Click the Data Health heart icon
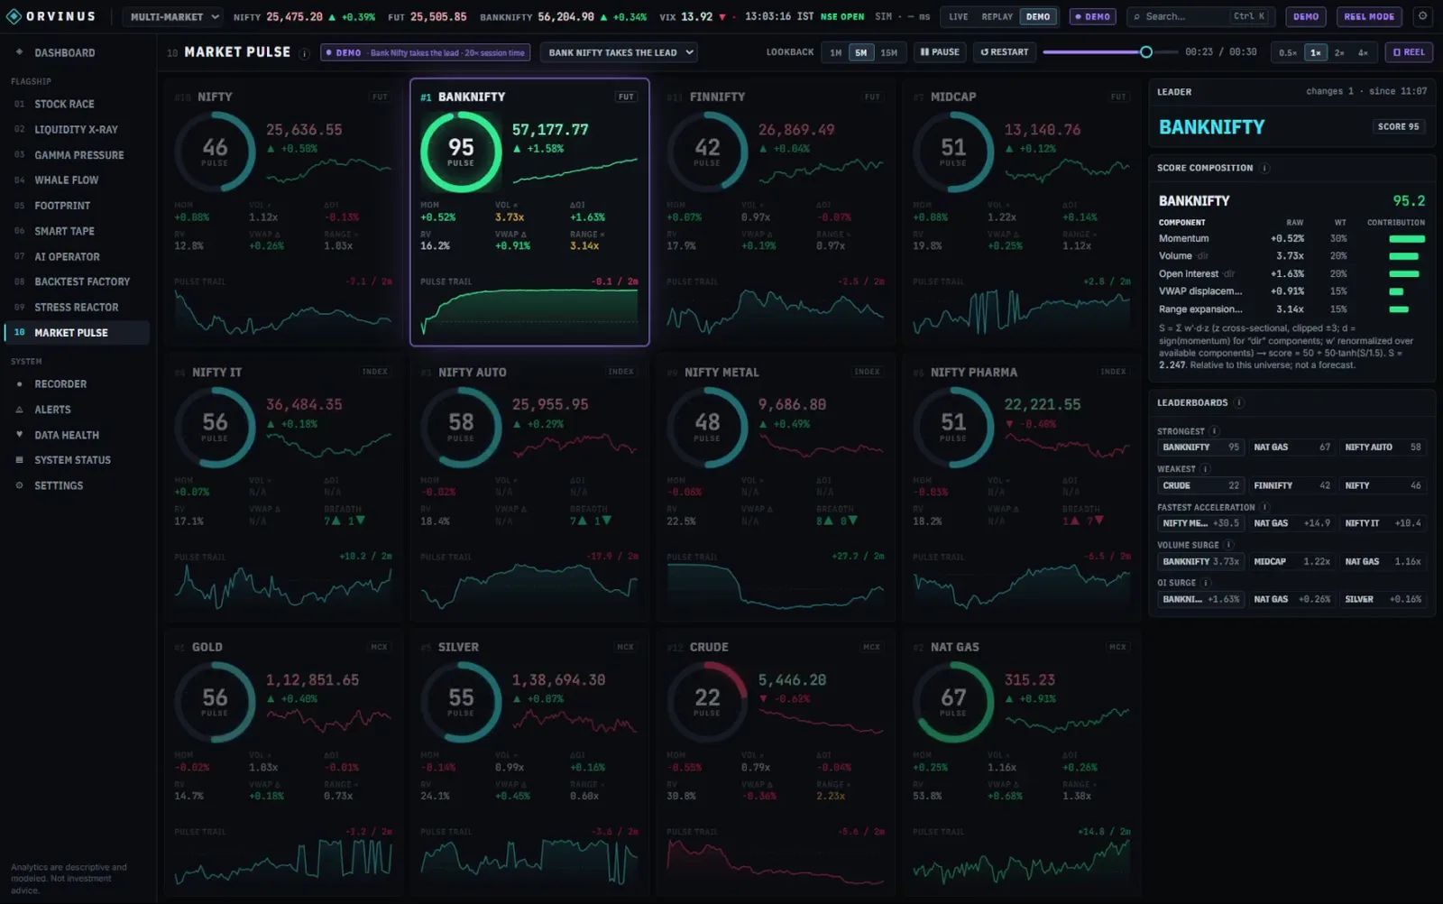1443x904 pixels. point(19,435)
